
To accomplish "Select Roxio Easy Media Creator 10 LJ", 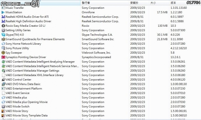I will tap(25, 26).
